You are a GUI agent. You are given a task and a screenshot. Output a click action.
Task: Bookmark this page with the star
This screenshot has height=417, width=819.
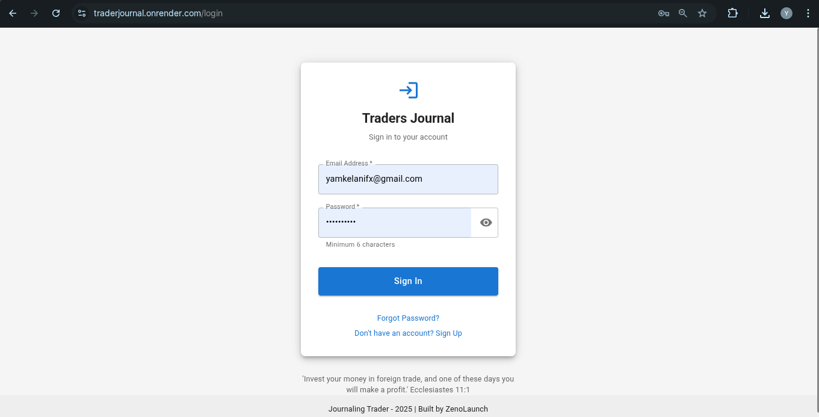pyautogui.click(x=702, y=13)
